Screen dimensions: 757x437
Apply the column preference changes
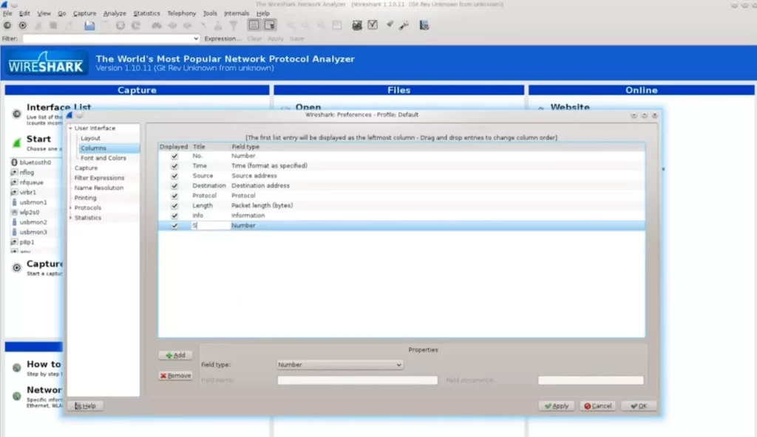(556, 405)
